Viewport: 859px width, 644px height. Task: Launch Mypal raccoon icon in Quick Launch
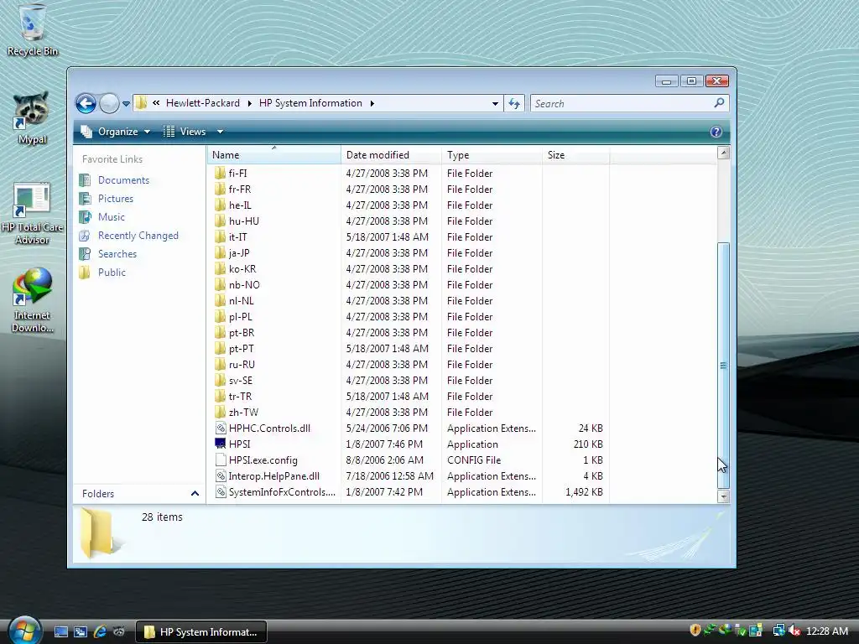click(118, 631)
